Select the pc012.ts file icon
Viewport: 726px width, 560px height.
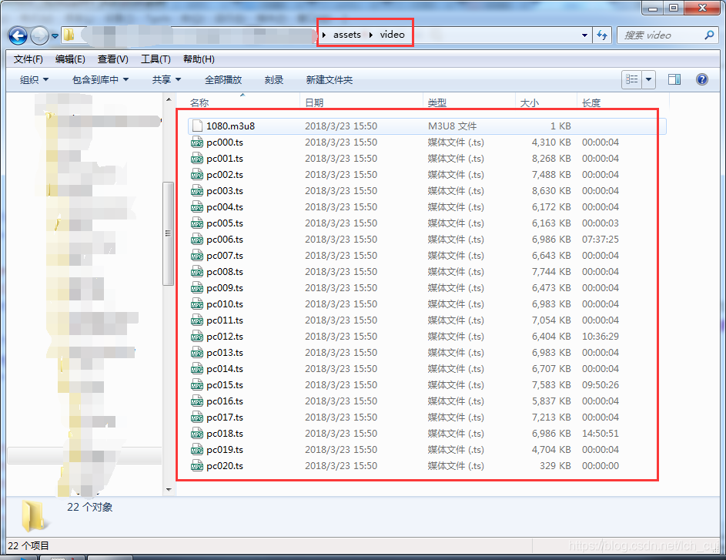point(197,337)
